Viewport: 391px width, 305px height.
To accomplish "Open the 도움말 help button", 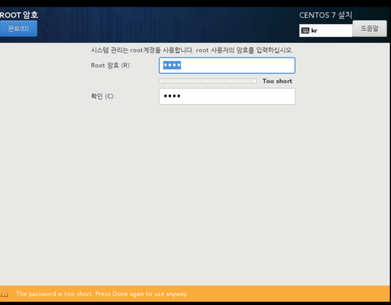I will (370, 29).
